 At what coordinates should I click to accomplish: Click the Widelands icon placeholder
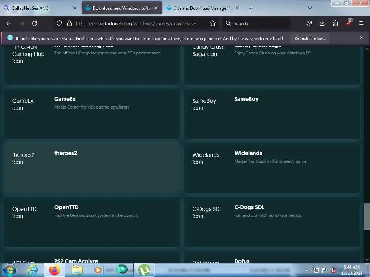coord(206,159)
